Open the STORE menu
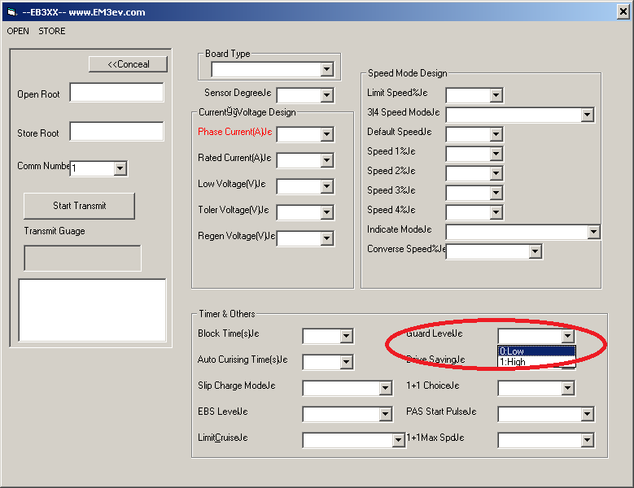634x488 pixels. [x=52, y=31]
